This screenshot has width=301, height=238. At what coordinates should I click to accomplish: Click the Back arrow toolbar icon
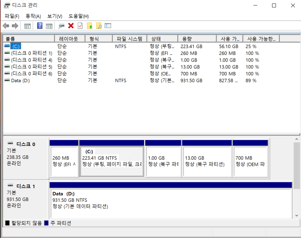tap(6, 25)
